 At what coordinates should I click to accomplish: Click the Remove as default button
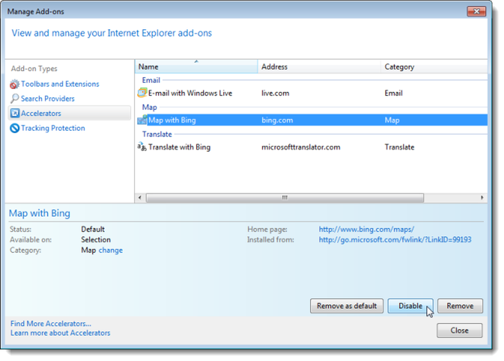347,306
